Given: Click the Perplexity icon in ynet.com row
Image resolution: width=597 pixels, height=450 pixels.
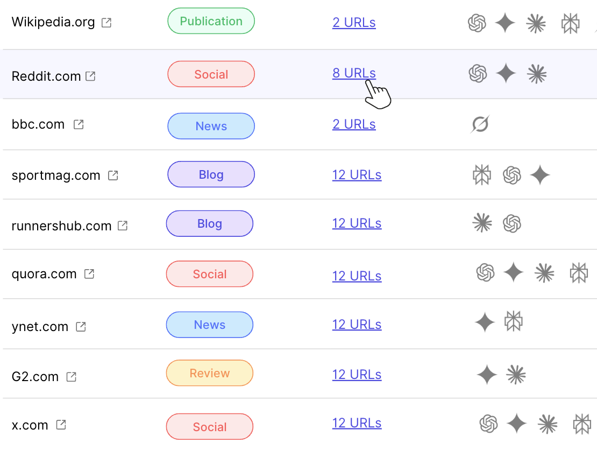Looking at the screenshot, I should click(x=514, y=321).
